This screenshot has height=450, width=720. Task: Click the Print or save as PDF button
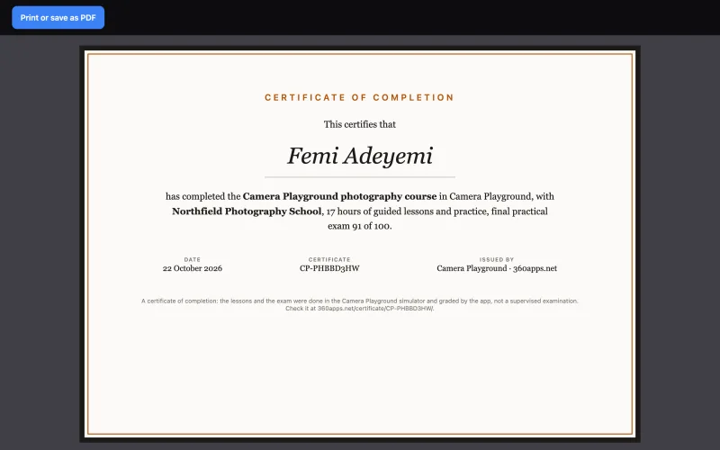click(x=58, y=17)
